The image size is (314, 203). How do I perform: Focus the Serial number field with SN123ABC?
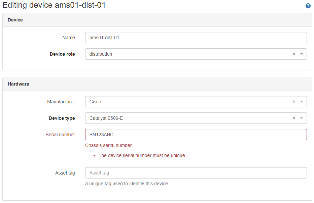click(x=196, y=135)
